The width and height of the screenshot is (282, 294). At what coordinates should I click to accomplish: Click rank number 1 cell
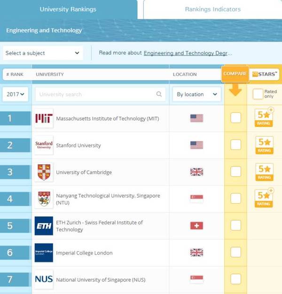[15, 119]
